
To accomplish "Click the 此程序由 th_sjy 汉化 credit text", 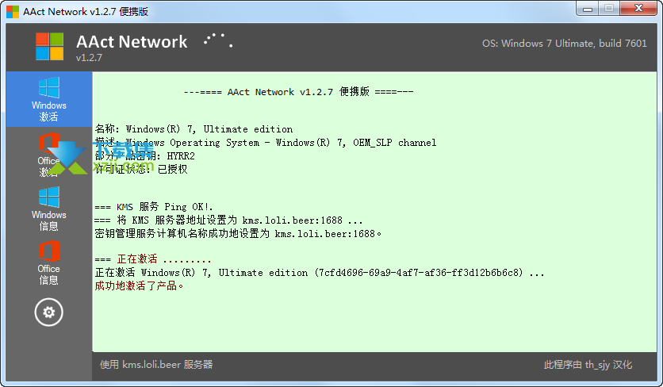I will (588, 365).
